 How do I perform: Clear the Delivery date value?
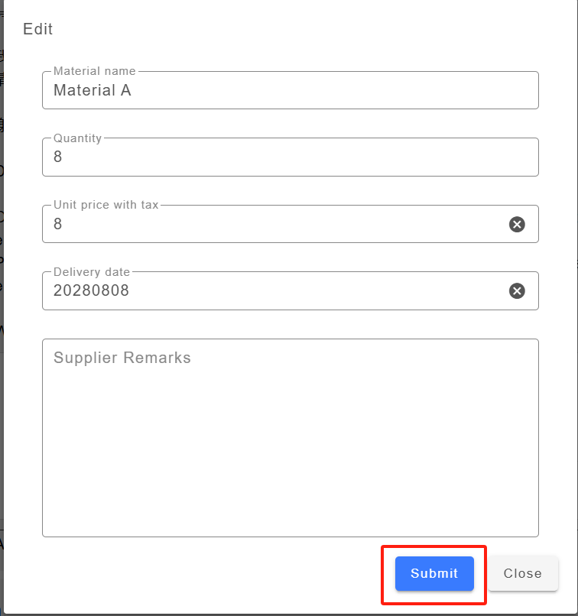(518, 291)
